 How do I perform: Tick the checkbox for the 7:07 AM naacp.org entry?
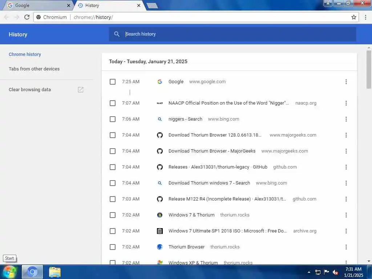click(x=113, y=103)
